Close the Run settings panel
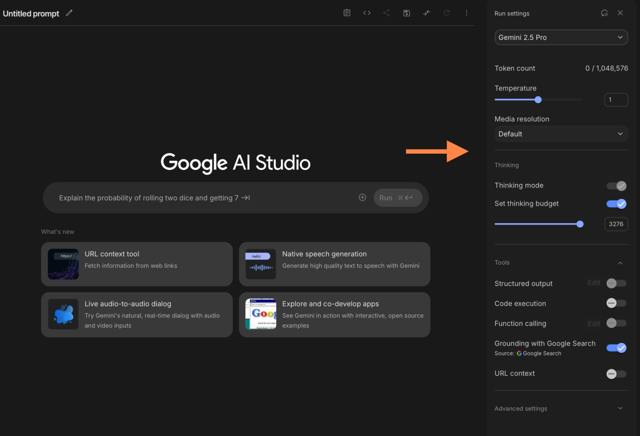The image size is (640, 436). [x=620, y=13]
